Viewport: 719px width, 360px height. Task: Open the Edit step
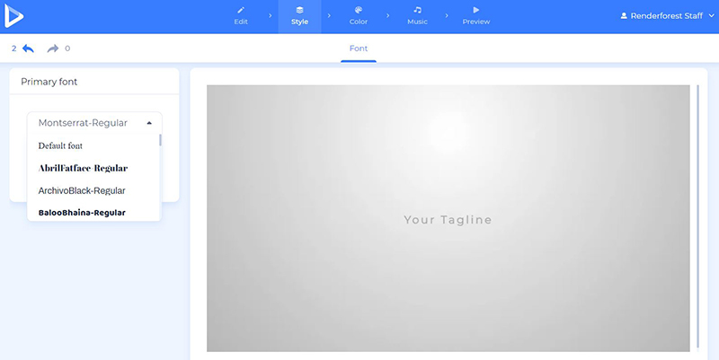click(x=241, y=16)
